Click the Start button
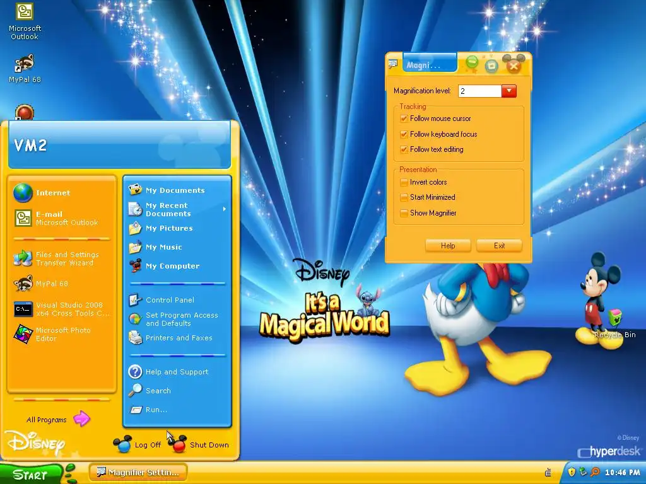Screen dimensions: 646x484 point(31,474)
